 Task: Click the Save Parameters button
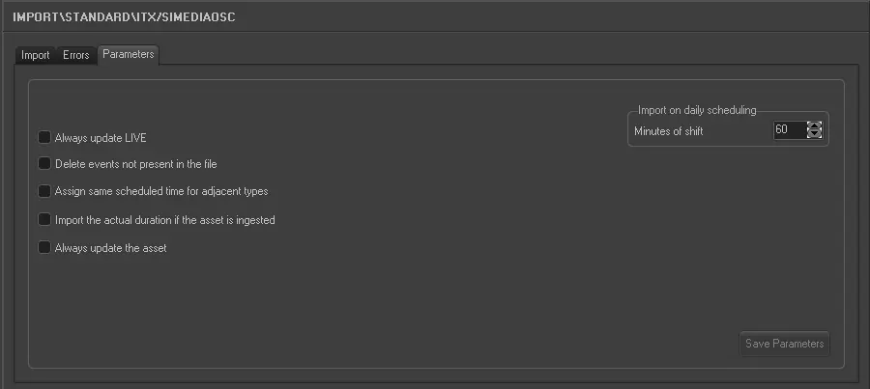coord(785,344)
